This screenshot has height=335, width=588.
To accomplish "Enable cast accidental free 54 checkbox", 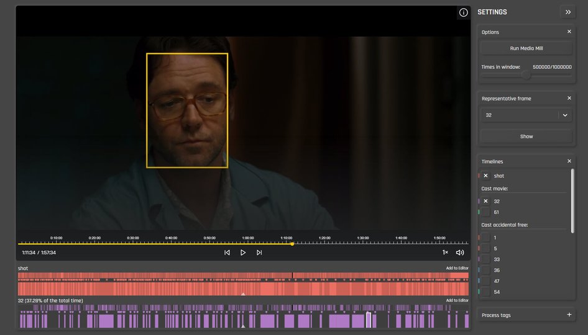I will point(485,292).
